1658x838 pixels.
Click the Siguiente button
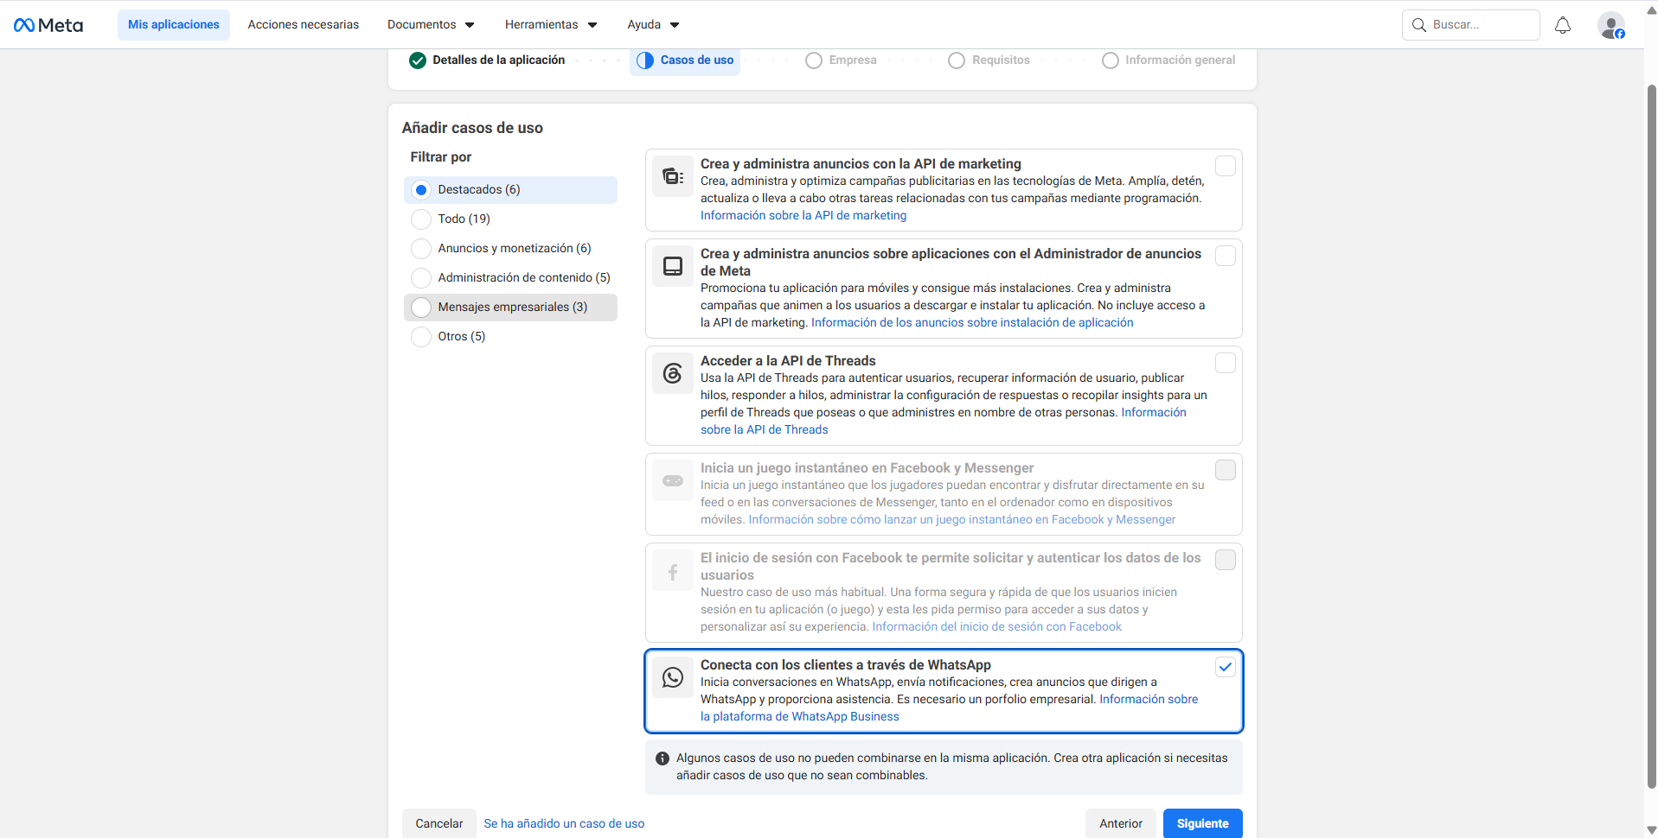coord(1203,823)
